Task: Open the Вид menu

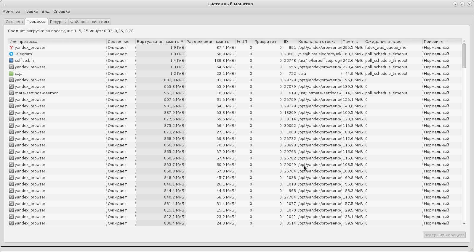Action: pos(46,12)
